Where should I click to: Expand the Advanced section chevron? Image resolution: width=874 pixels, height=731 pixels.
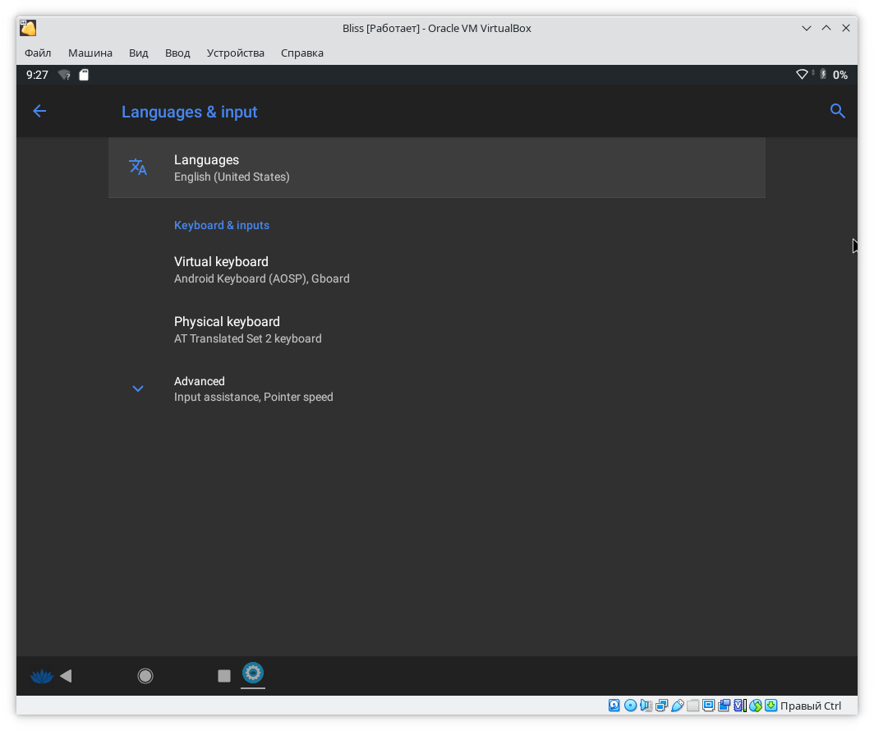pyautogui.click(x=138, y=388)
